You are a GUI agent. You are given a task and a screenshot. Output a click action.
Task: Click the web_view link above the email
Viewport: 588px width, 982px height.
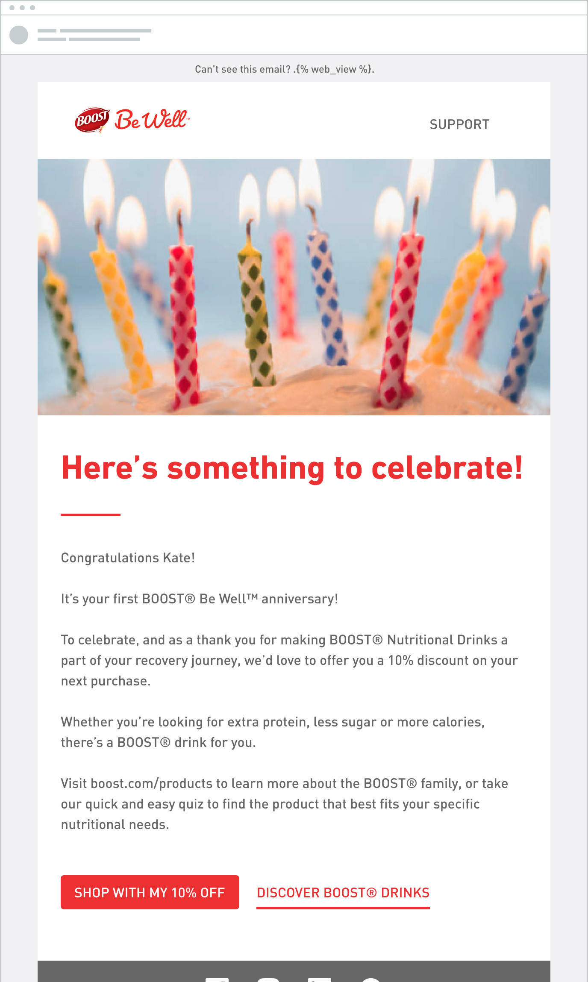click(334, 69)
